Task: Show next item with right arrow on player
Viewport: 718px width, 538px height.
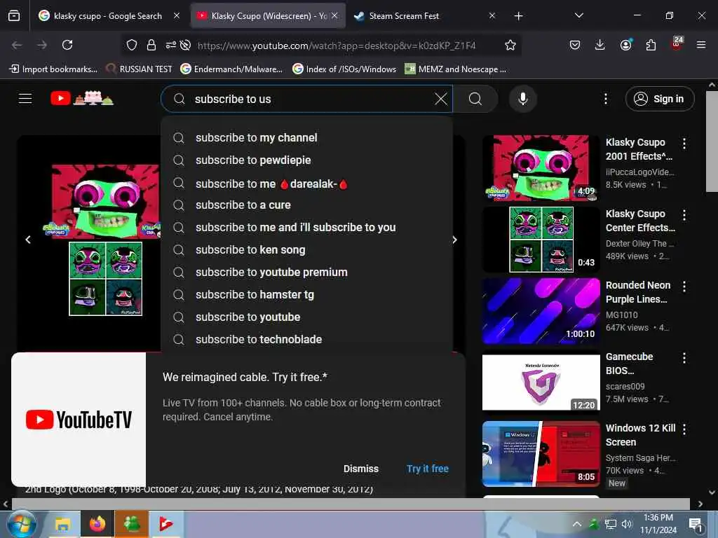Action: point(454,240)
